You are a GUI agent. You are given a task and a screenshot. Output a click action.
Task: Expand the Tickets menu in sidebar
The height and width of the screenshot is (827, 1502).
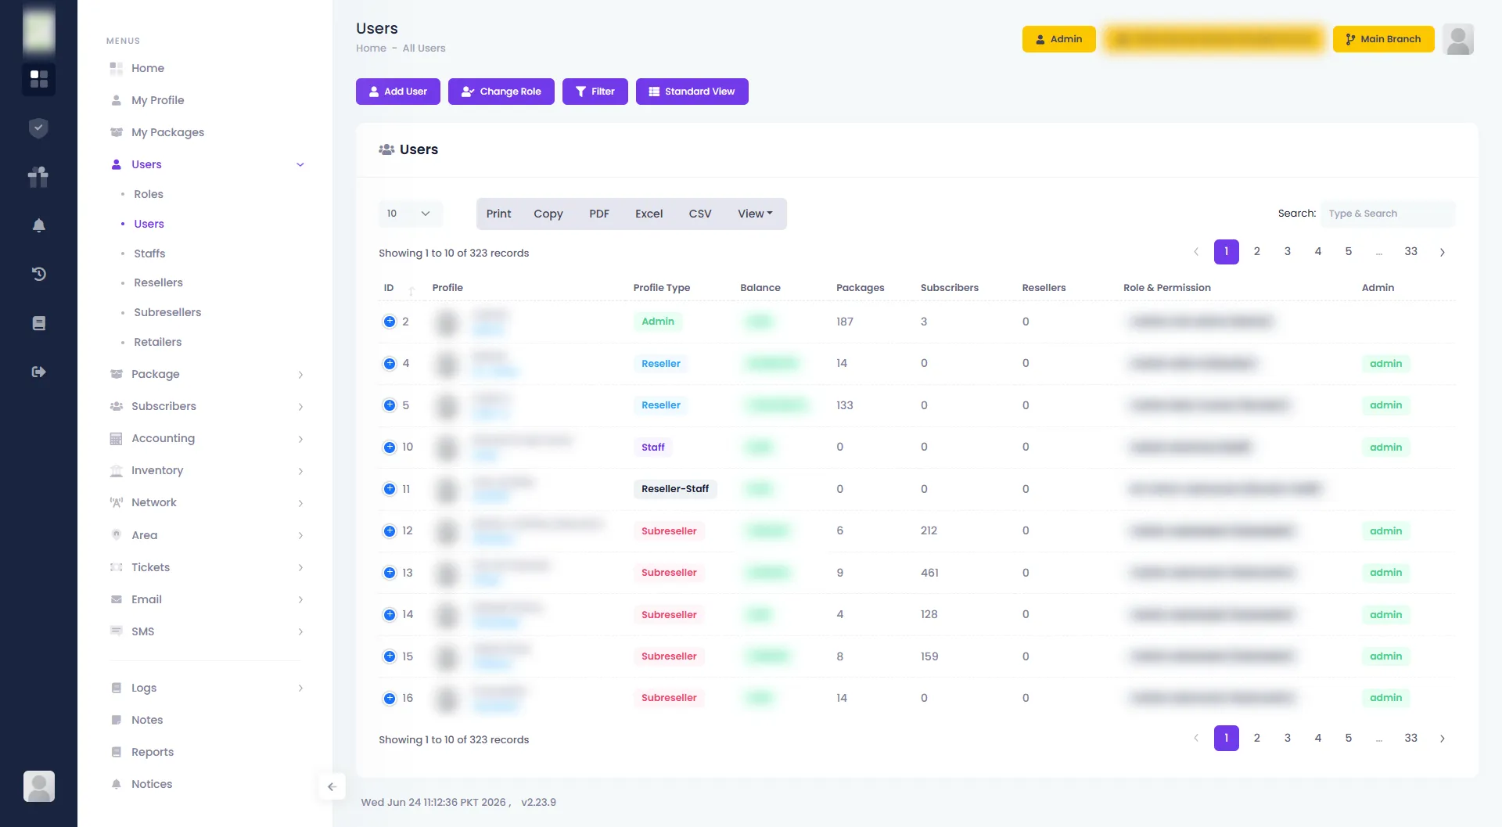(300, 567)
